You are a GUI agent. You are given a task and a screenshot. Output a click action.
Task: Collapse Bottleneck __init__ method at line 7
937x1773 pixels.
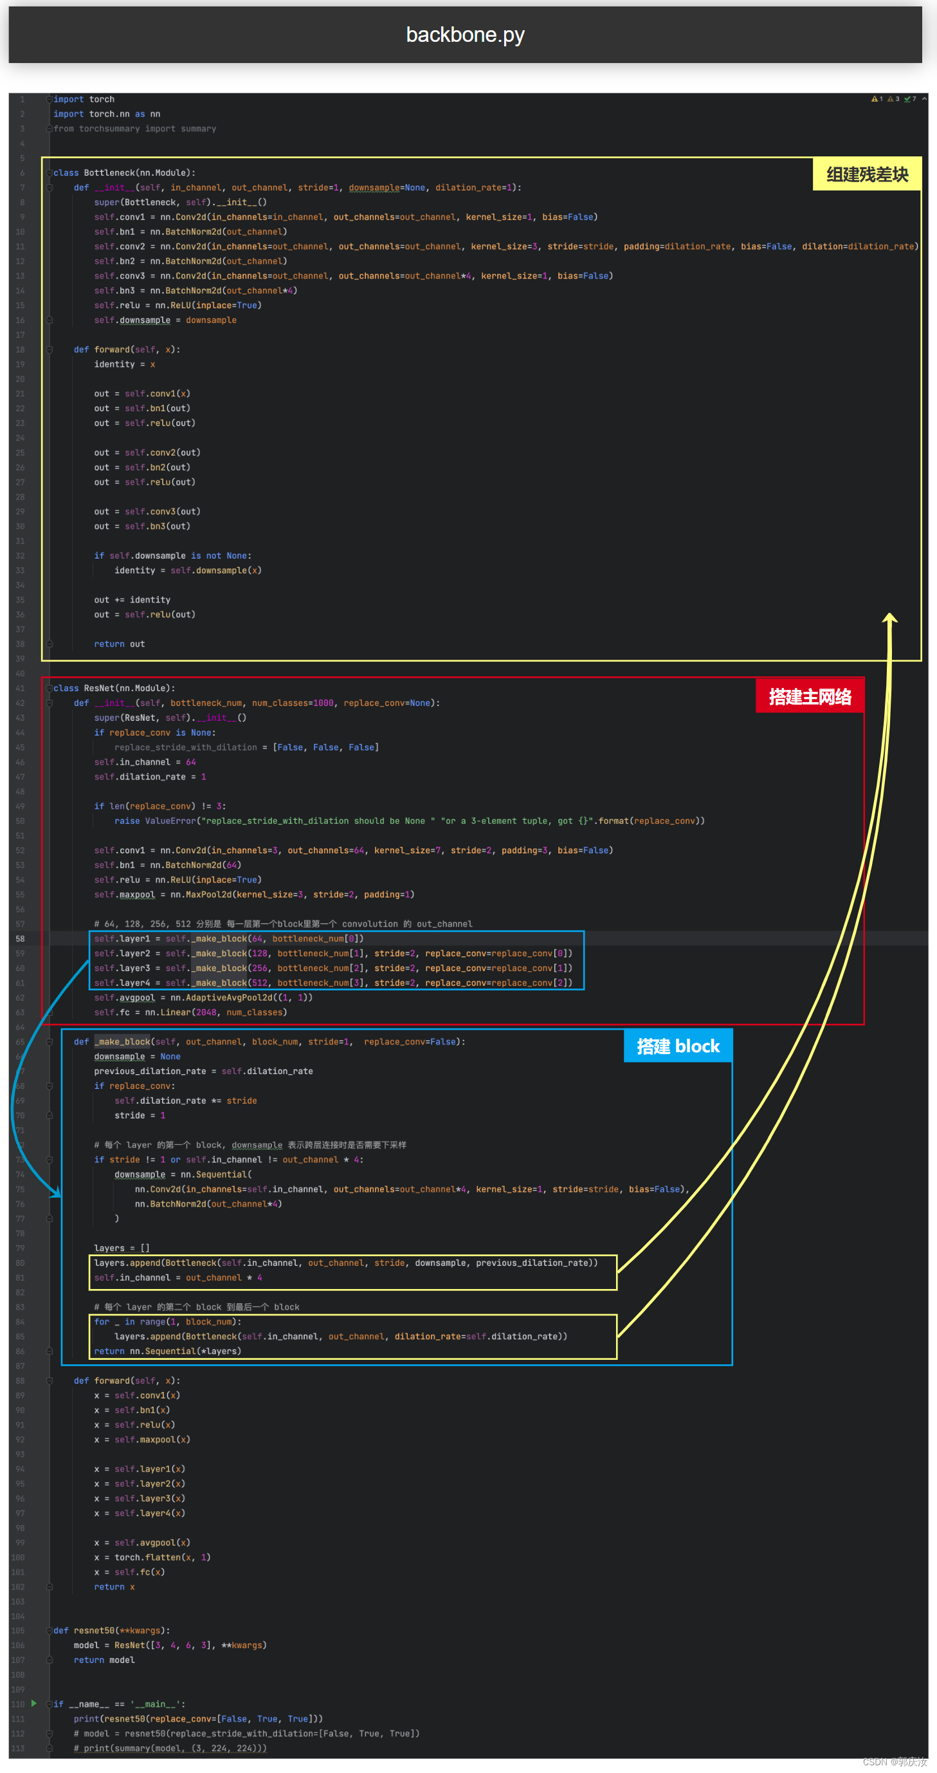point(50,187)
